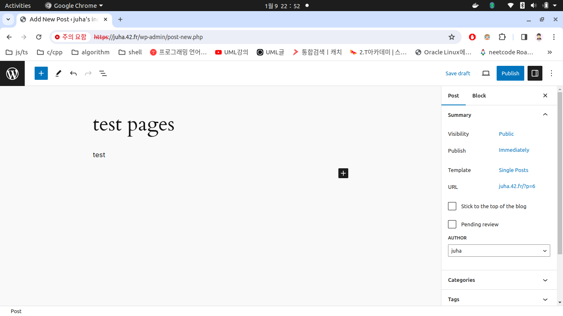Switch to the Post tab

point(453,95)
